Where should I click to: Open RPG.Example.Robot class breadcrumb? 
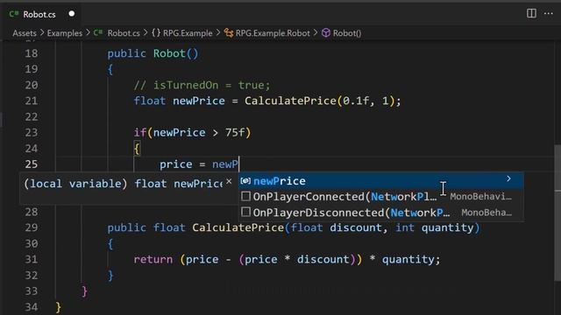(273, 33)
